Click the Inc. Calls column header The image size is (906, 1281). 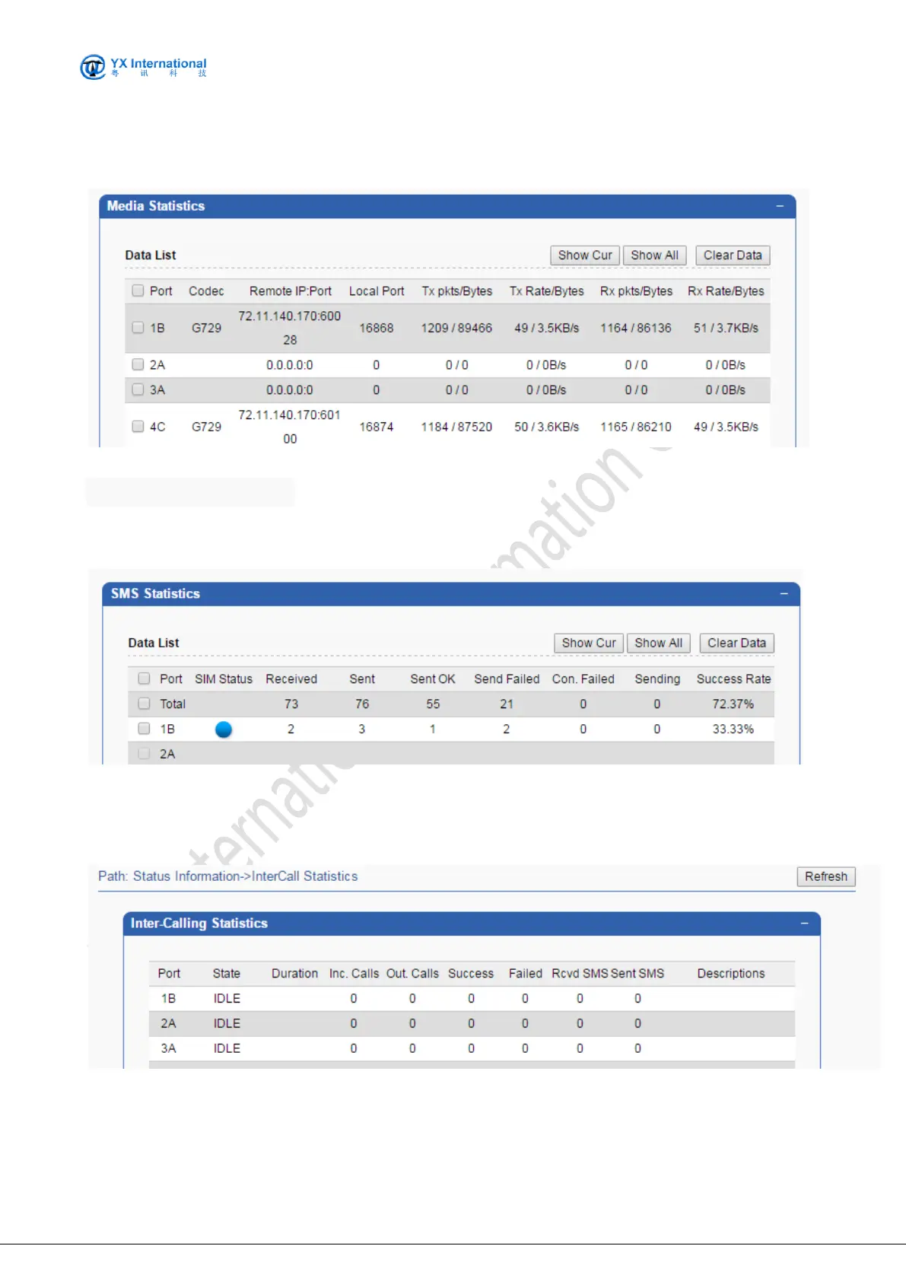[354, 974]
